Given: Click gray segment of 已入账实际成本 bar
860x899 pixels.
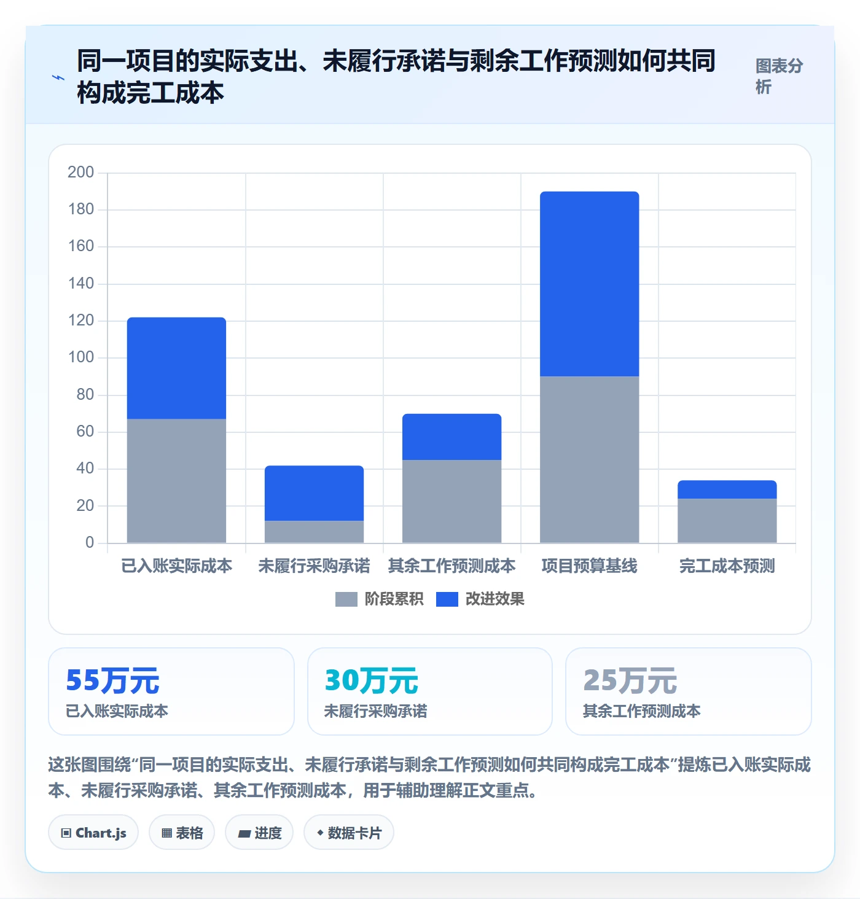Looking at the screenshot, I should [x=176, y=481].
